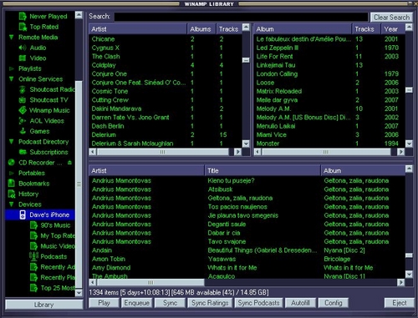Click artist pane horizontal scrollbar thumb
This screenshot has height=318, width=418.
pos(162,152)
